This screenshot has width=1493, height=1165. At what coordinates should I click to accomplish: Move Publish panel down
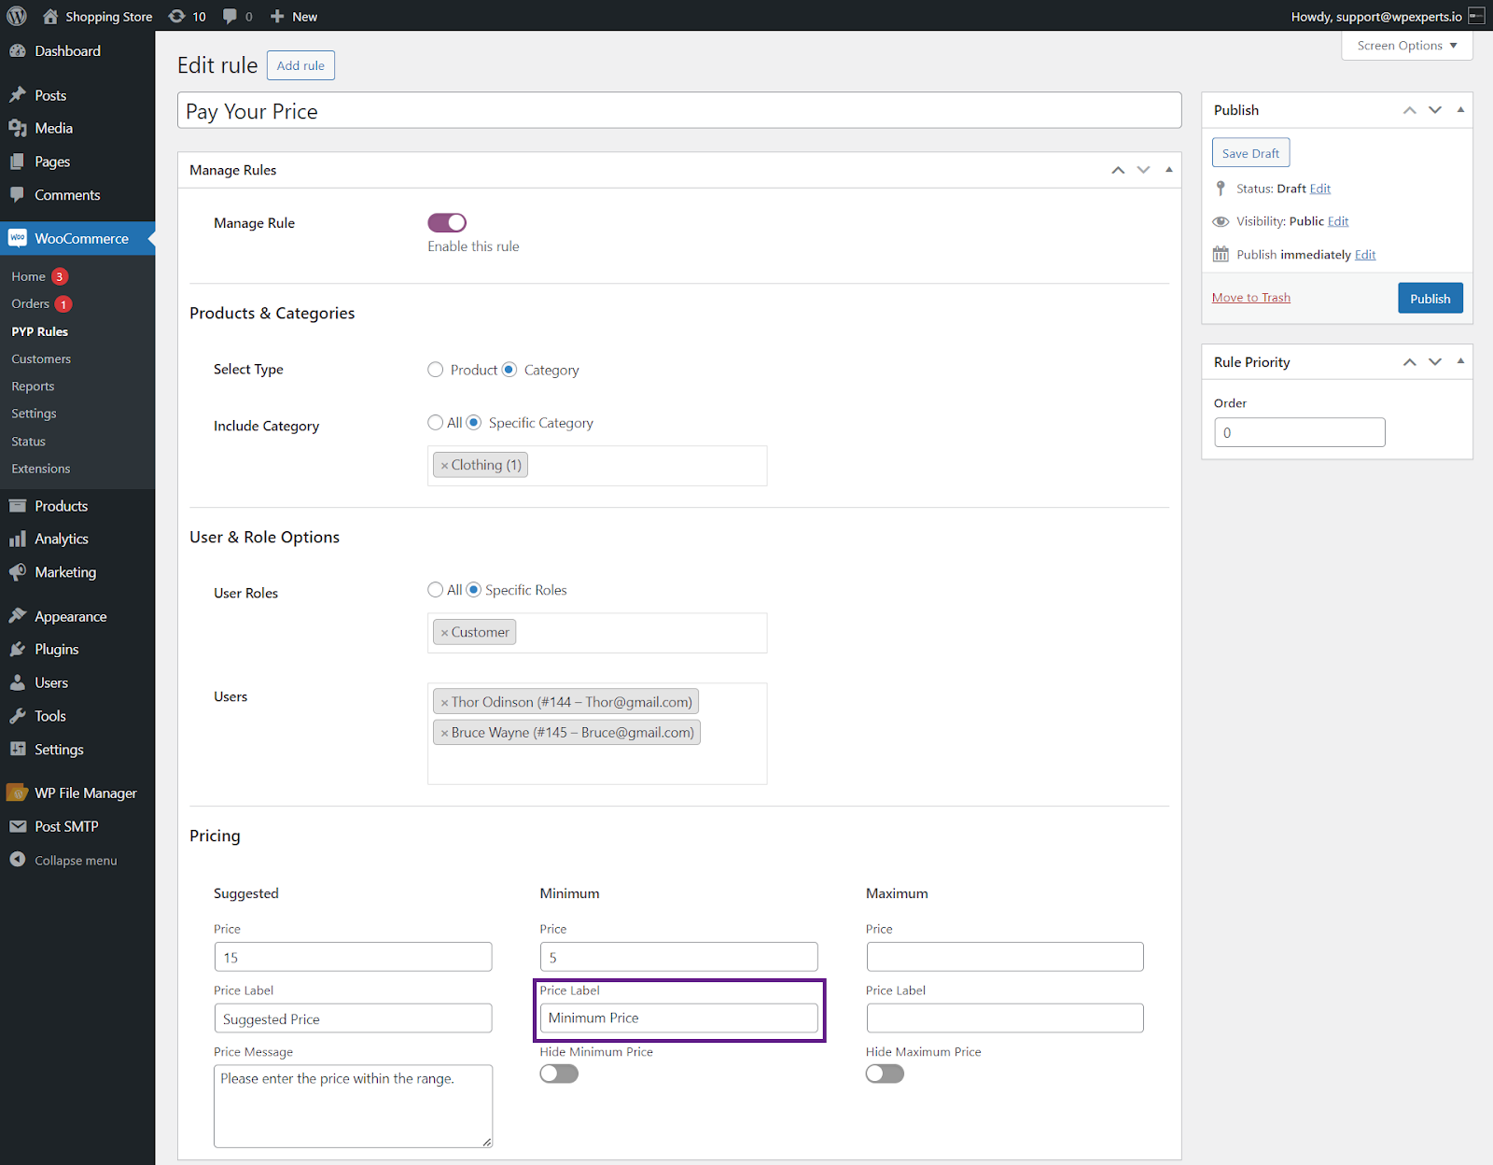pos(1435,110)
